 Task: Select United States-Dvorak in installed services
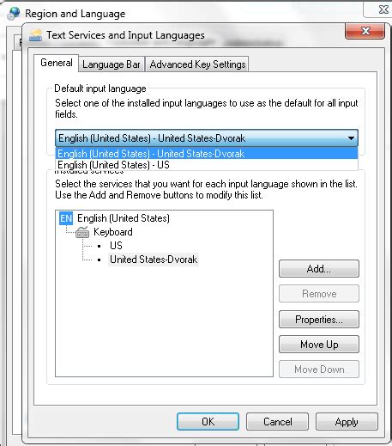(154, 260)
